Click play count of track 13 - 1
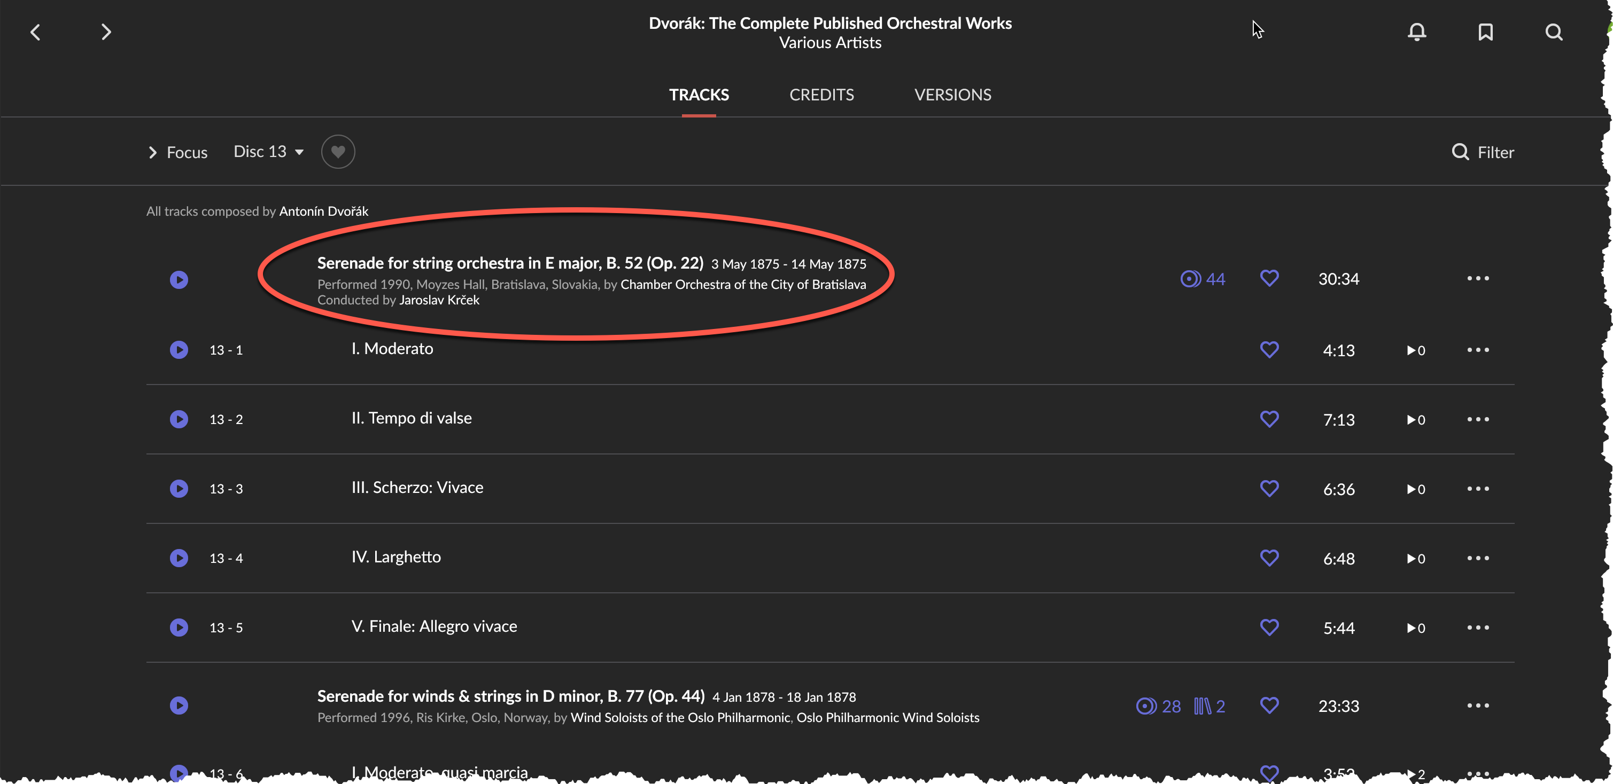 point(1416,350)
